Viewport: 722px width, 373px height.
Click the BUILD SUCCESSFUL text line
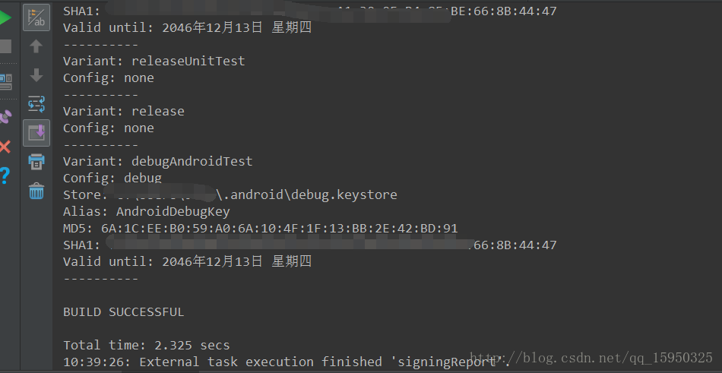coord(123,312)
